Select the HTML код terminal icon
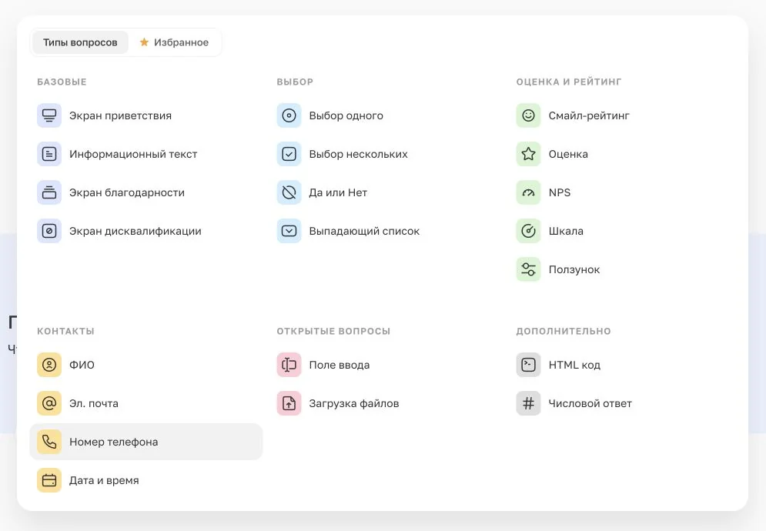This screenshot has height=531, width=766. [x=529, y=365]
